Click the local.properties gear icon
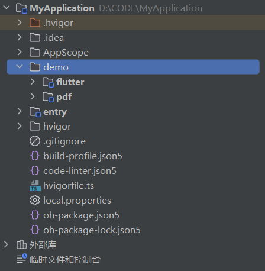265x271 pixels. [35, 201]
